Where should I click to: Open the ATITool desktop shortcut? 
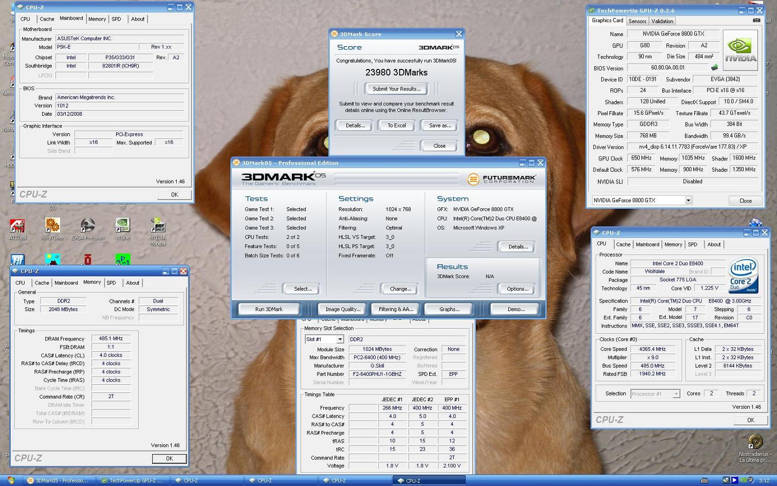(17, 229)
